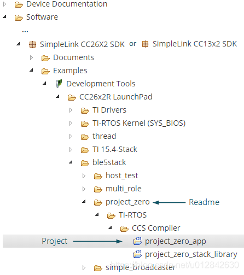Select the Software tree item label
The height and width of the screenshot is (275, 244).
click(42, 17)
